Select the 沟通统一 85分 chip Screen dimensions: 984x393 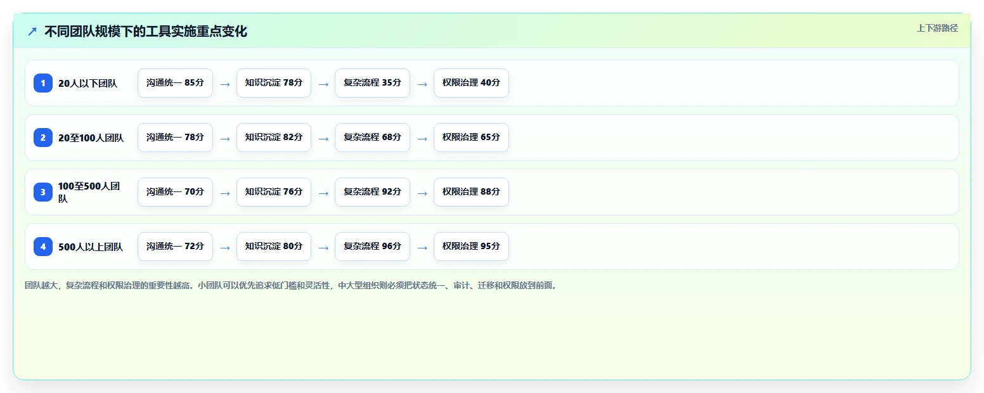[x=175, y=83]
